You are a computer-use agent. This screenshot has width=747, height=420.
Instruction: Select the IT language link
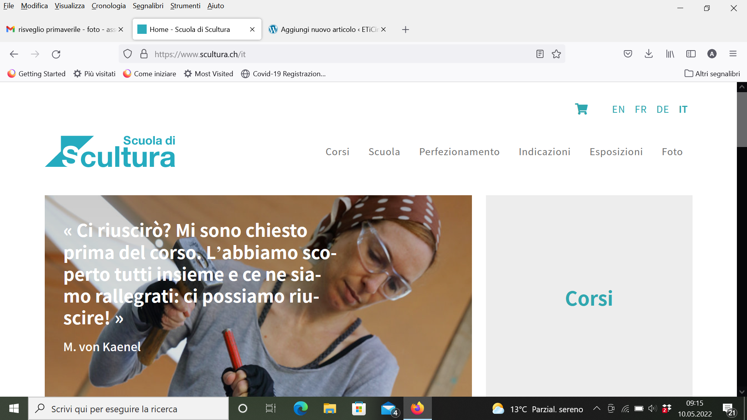(x=683, y=110)
